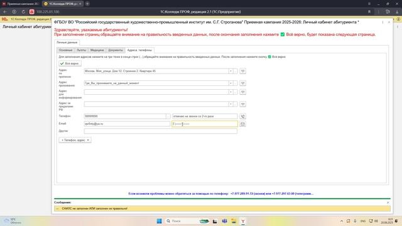
Task: Open the taskbar clock and date
Action: [x=387, y=221]
